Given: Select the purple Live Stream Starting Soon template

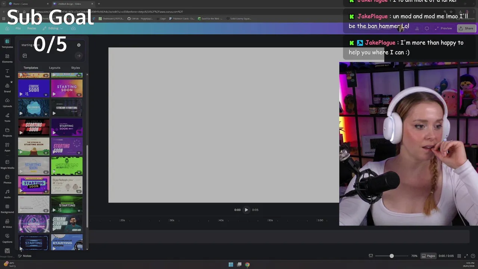Looking at the screenshot, I should tap(67, 127).
